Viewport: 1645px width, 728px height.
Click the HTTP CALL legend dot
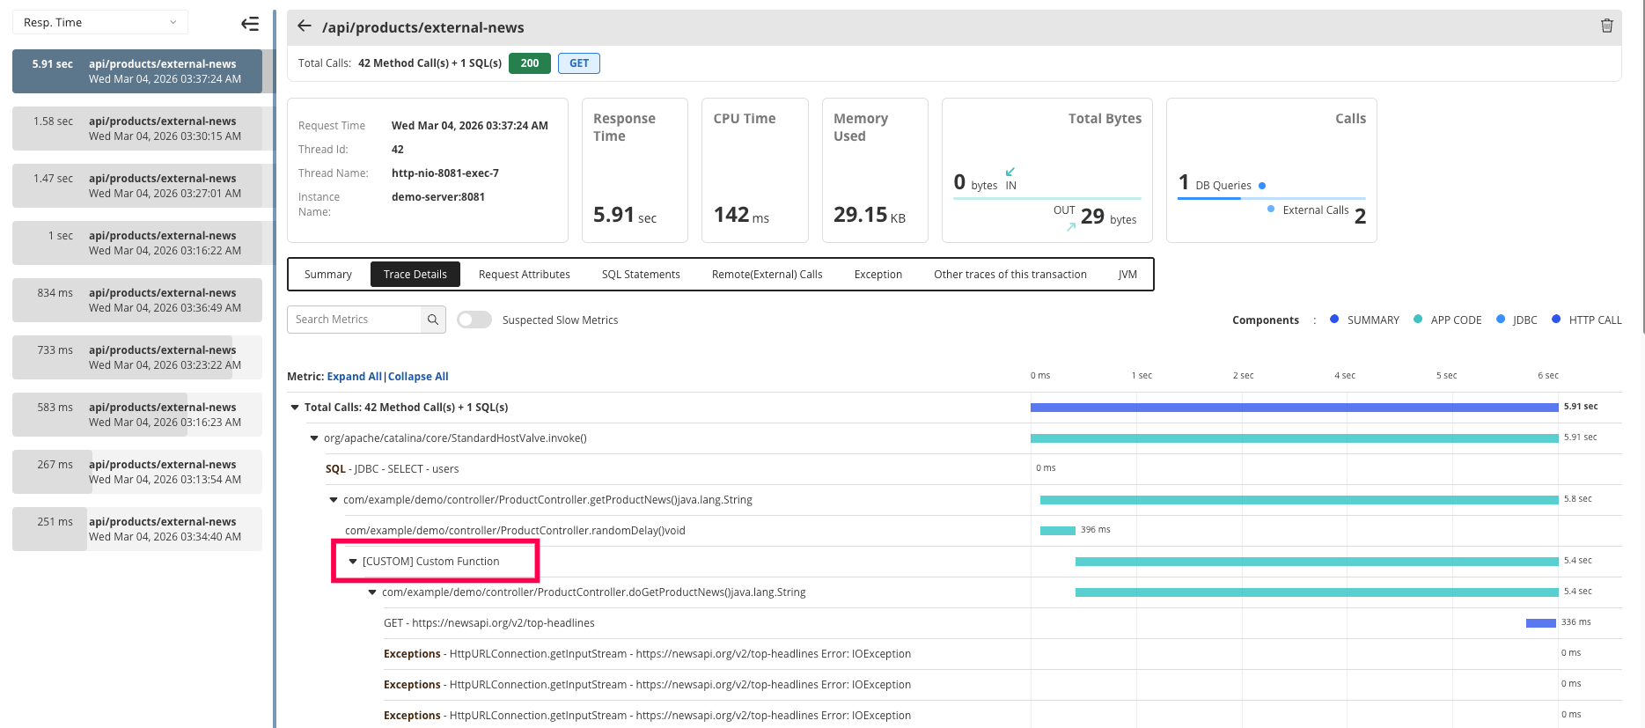pyautogui.click(x=1556, y=320)
